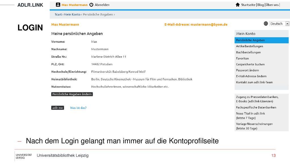This screenshot has height=163, width=290.
Task: Click the E-Mail-Adresse mustermann@byom.de text
Action: coord(196,24)
